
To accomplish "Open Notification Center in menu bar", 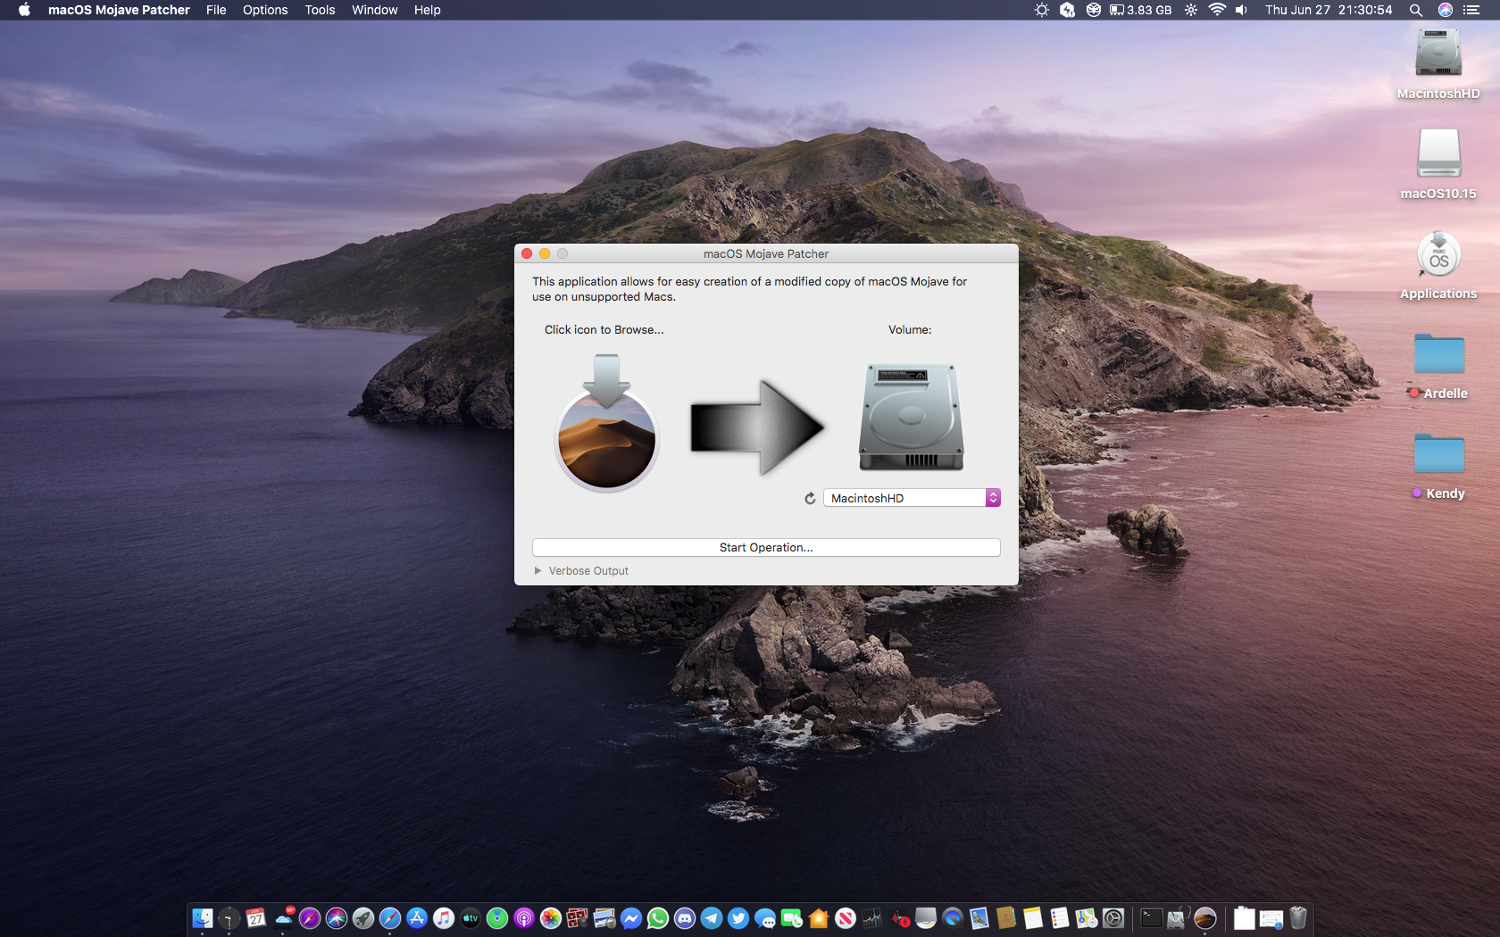I will pos(1471,10).
